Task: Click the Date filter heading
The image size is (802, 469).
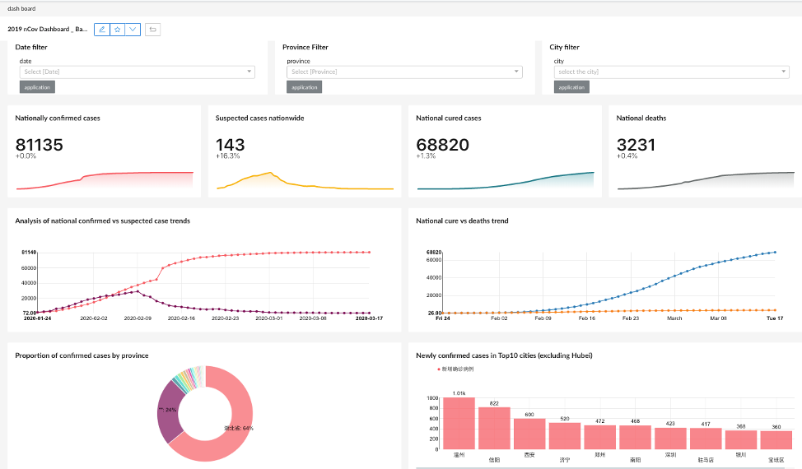Action: tap(31, 47)
